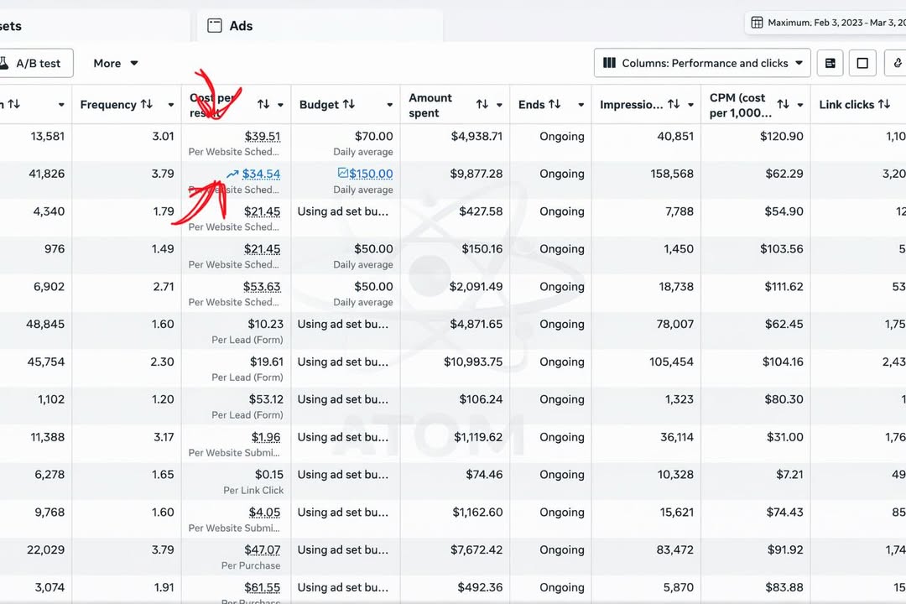Switch to the Ads tab
The image size is (906, 604).
coord(241,26)
